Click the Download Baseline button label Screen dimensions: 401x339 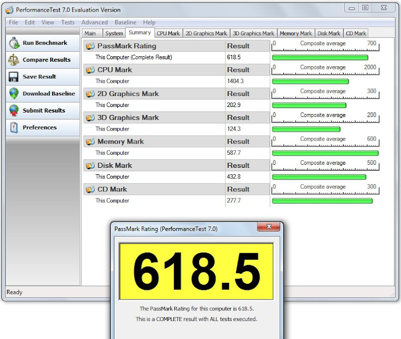(x=49, y=93)
